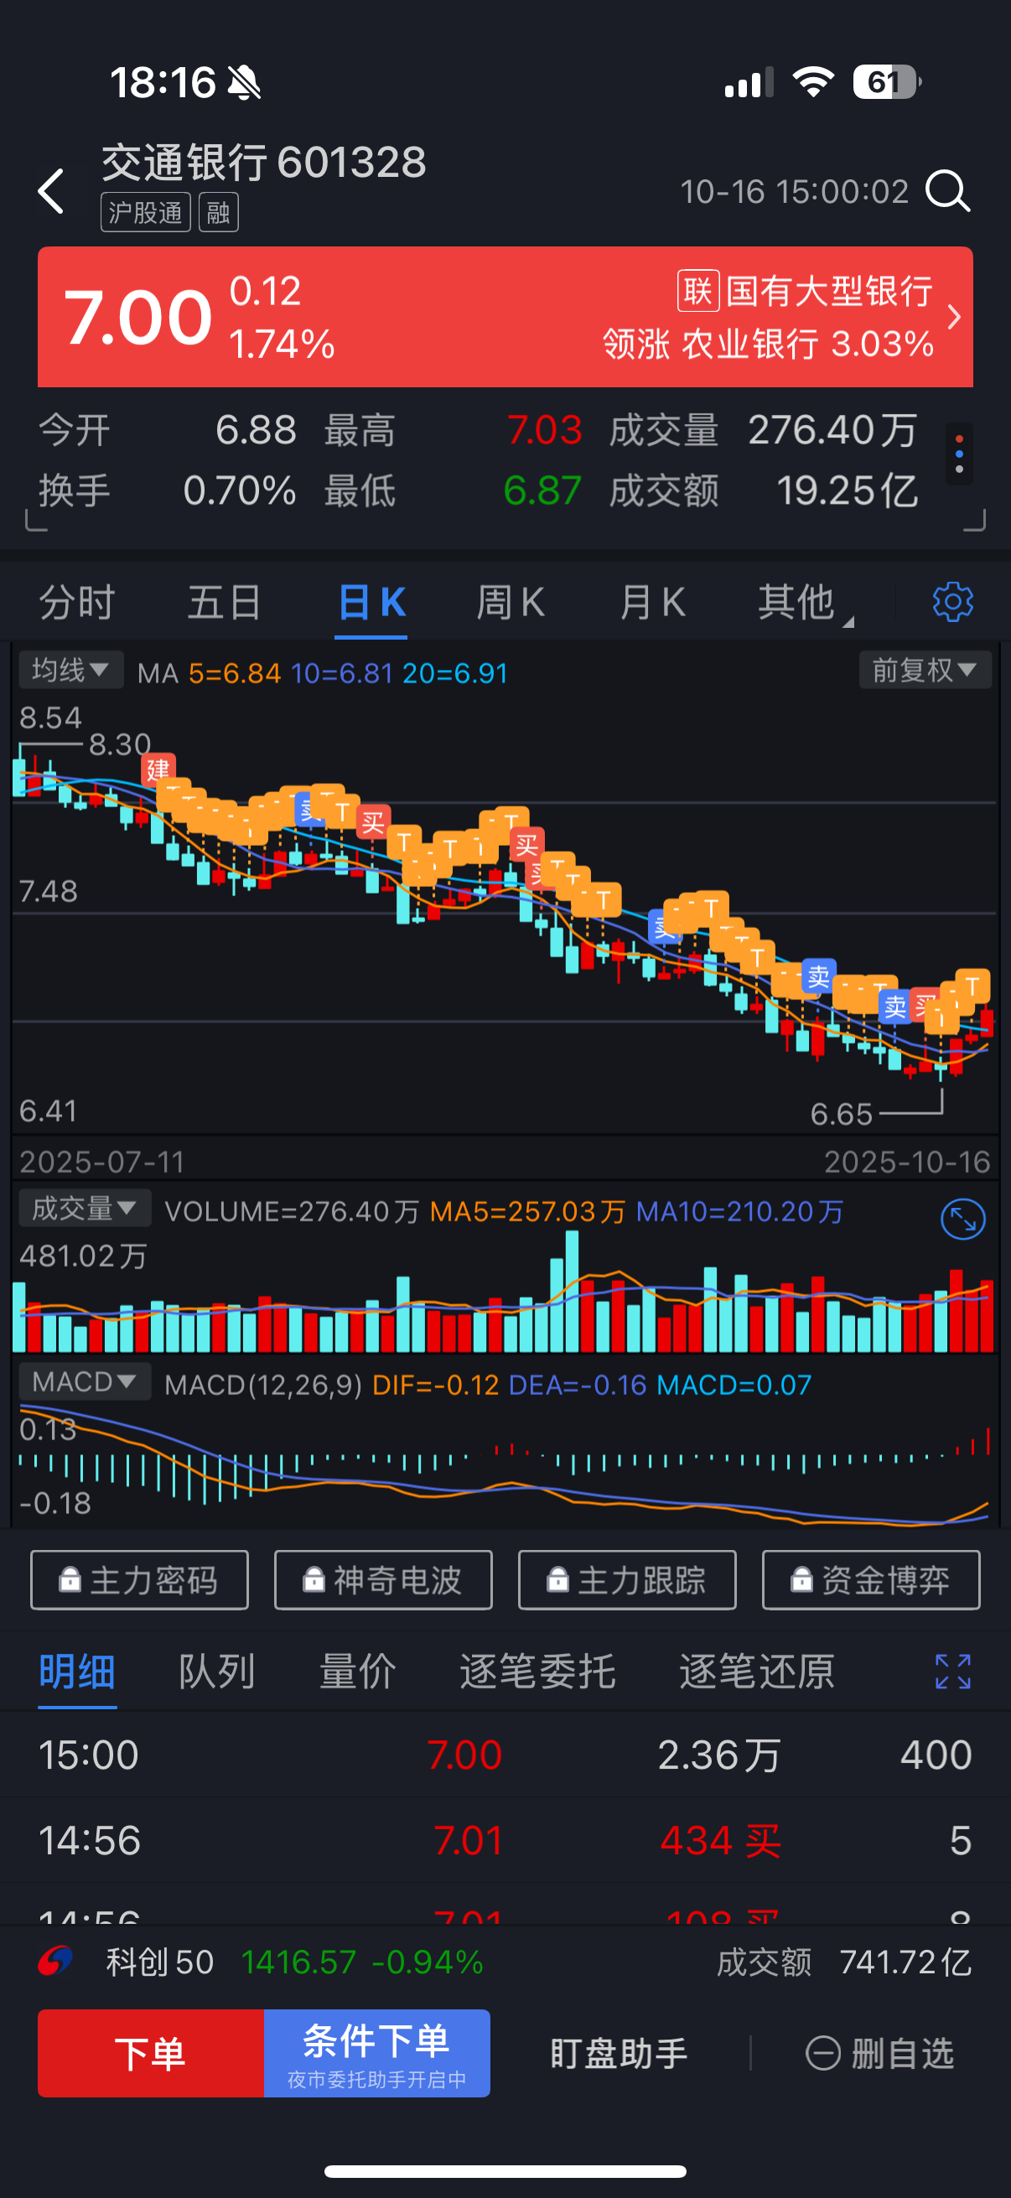Open the 成交量 indicator dropdown
The height and width of the screenshot is (2198, 1011).
point(85,1208)
